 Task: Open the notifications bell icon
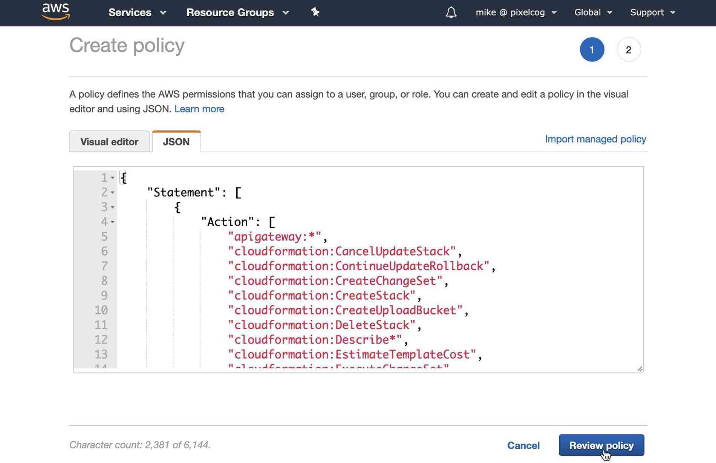[451, 12]
